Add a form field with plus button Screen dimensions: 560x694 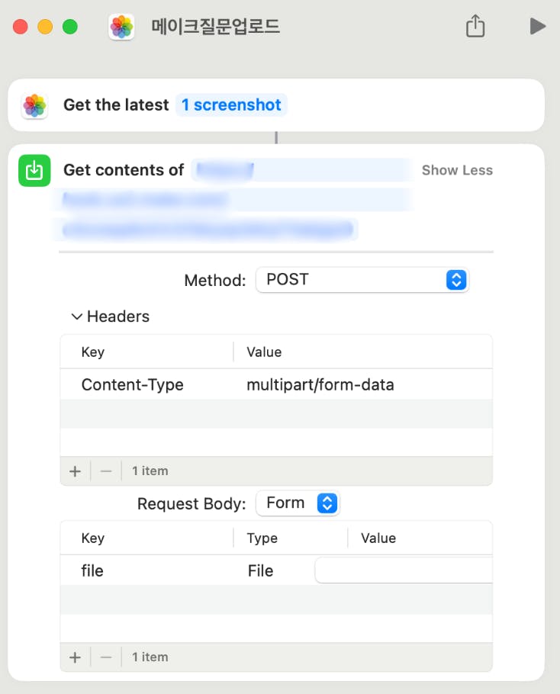pos(75,657)
